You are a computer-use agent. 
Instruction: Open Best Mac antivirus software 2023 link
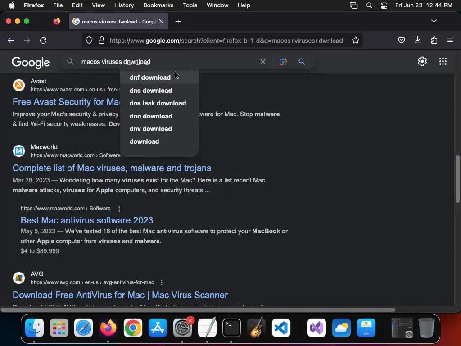(x=87, y=220)
